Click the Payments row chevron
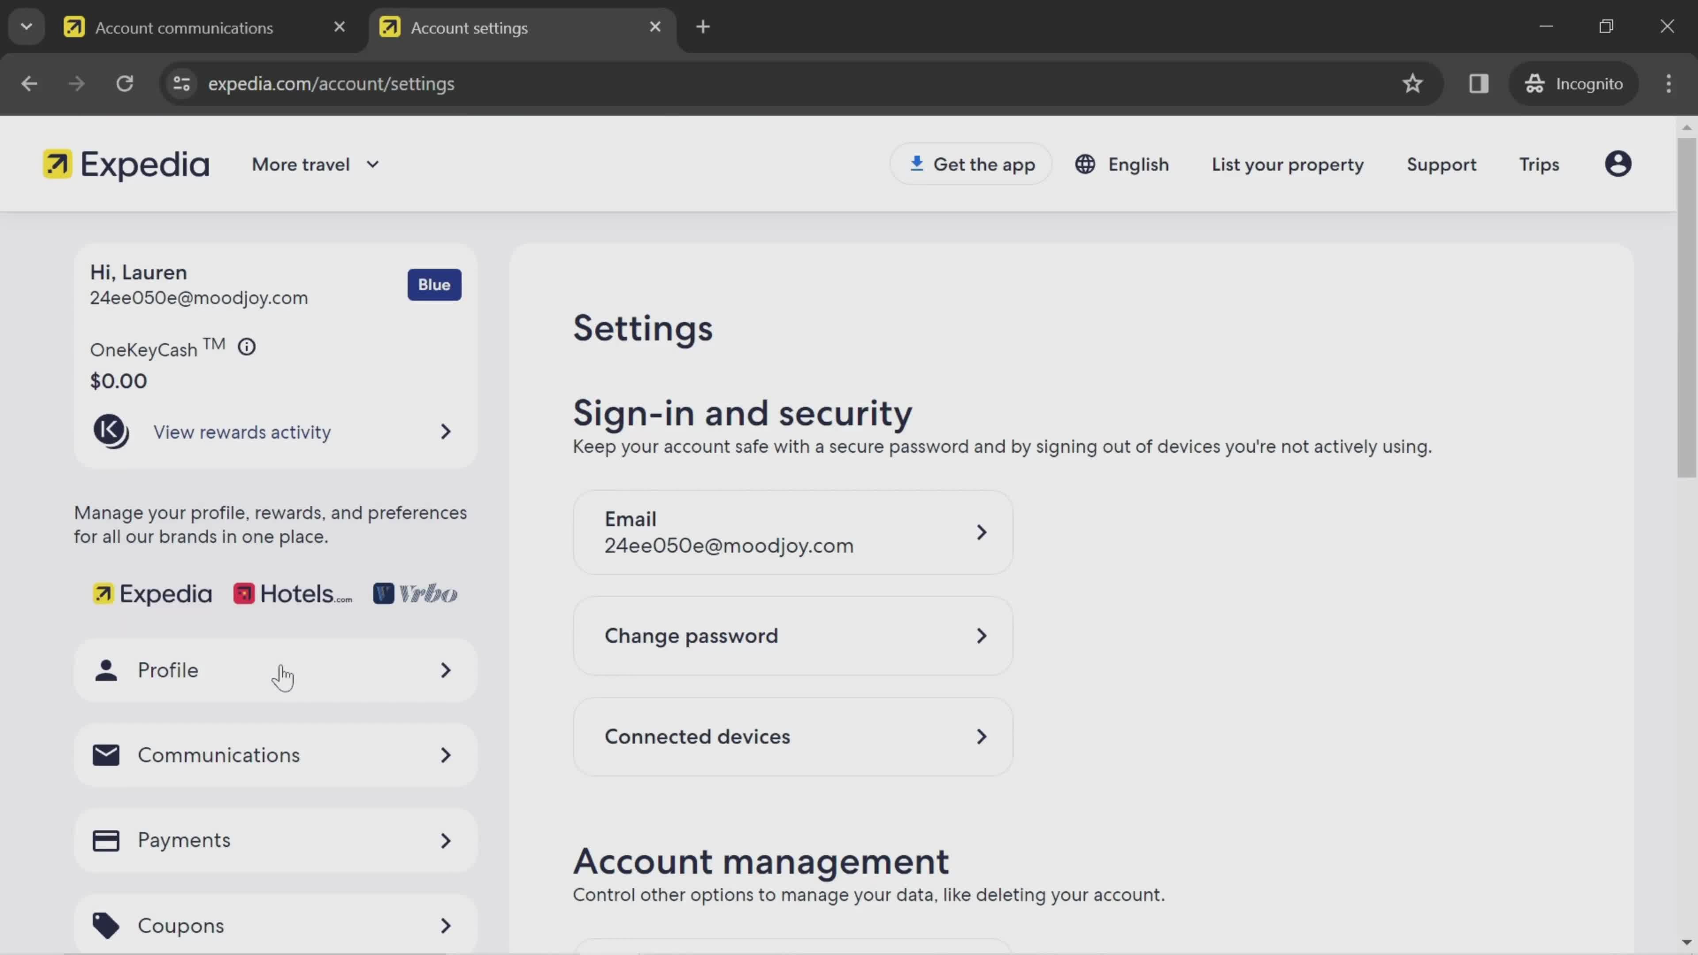This screenshot has width=1698, height=955. pyautogui.click(x=446, y=840)
